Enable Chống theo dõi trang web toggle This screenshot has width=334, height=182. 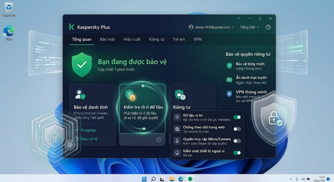[x=237, y=129]
